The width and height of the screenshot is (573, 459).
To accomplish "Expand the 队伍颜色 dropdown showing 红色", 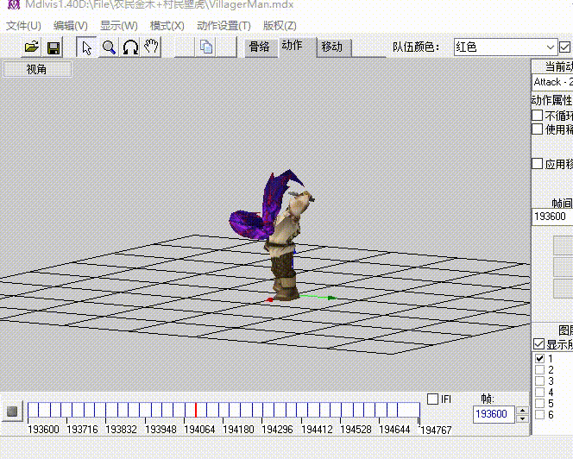I will pos(506,47).
